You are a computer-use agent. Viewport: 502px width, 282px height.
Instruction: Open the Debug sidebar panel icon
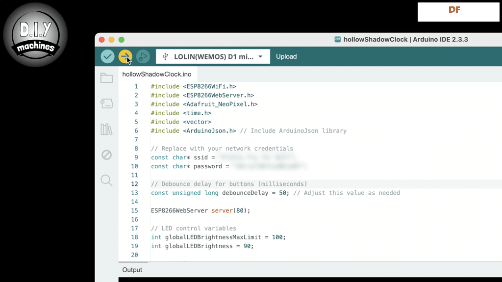point(106,155)
